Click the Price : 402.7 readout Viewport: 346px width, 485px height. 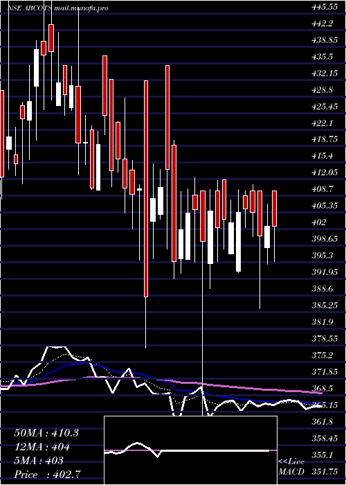pyautogui.click(x=48, y=475)
